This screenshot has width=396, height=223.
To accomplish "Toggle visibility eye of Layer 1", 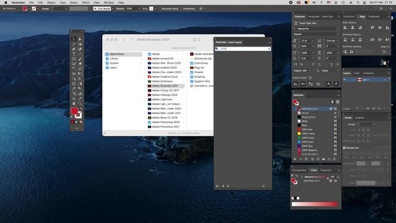I will pos(345,80).
